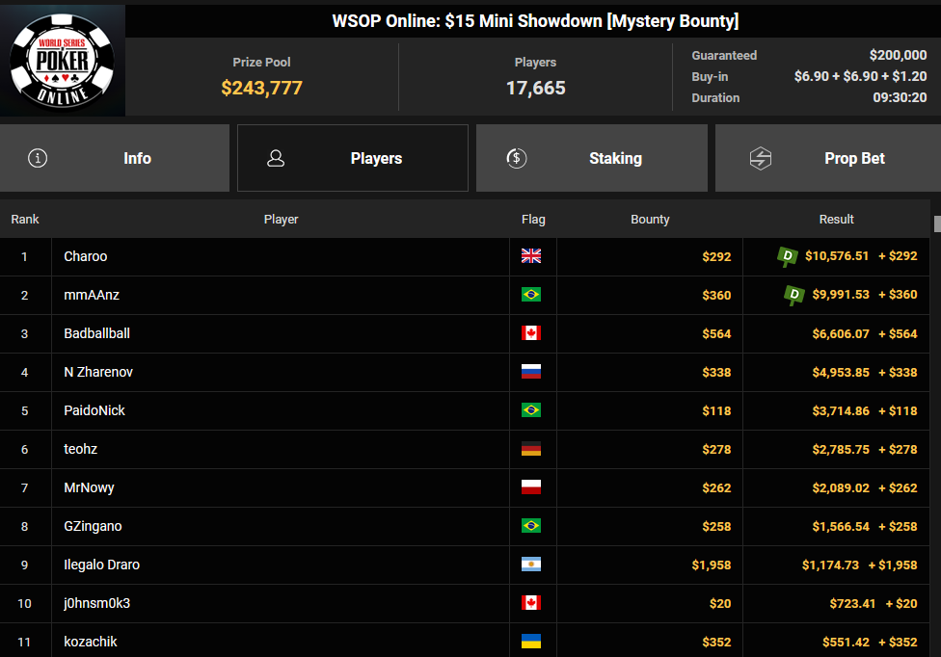Switch to the Players tab

coord(353,158)
